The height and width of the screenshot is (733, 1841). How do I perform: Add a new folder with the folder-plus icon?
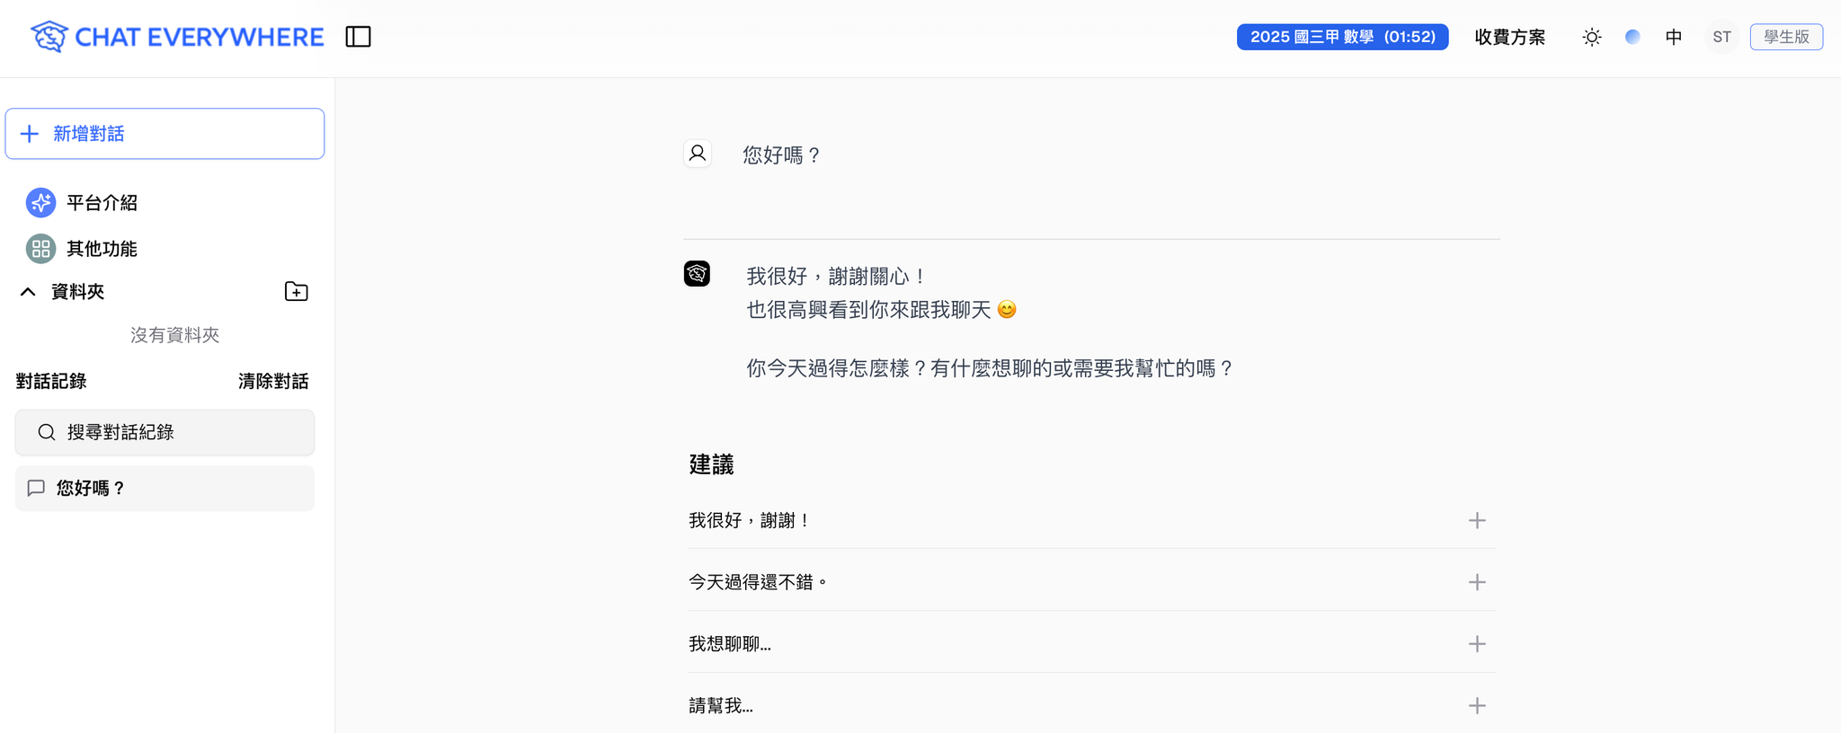296,292
